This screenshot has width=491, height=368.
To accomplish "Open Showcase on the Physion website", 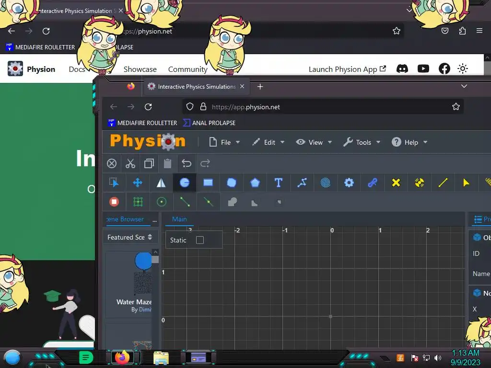I will pyautogui.click(x=140, y=69).
